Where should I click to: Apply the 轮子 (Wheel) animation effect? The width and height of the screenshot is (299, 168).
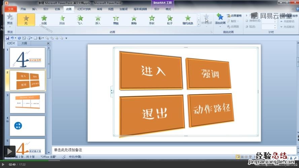point(170,19)
